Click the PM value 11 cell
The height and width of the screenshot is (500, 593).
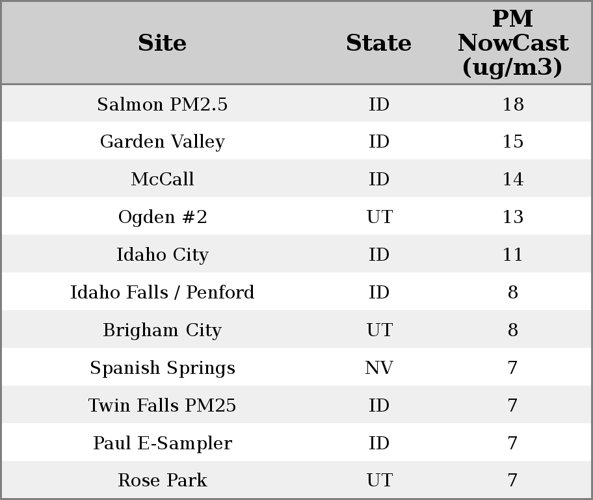tap(512, 255)
